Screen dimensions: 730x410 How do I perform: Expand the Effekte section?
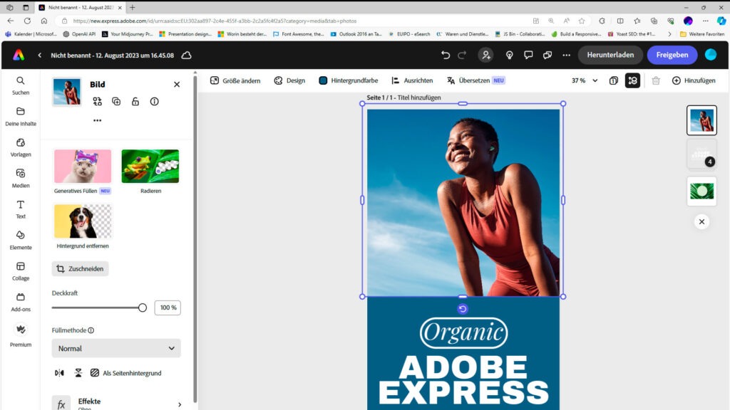(116, 404)
